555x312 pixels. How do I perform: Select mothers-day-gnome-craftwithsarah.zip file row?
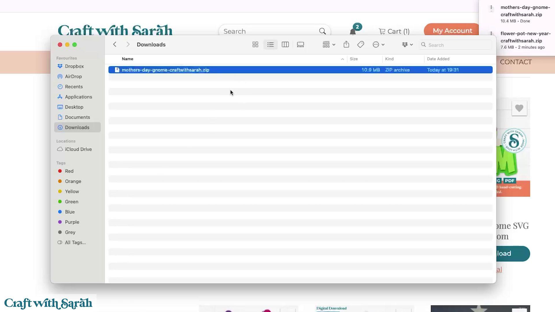tap(300, 70)
